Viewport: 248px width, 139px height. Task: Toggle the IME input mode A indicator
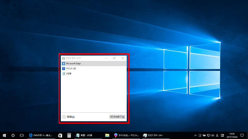pyautogui.click(x=217, y=135)
